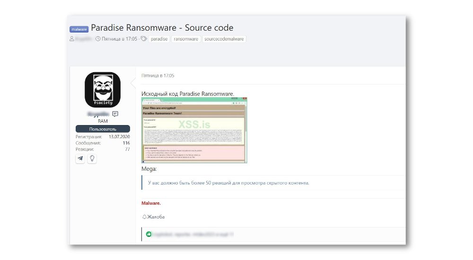Viewport: 473px width, 260px height.
Task: Open the fsociety avatar profile
Action: tap(103, 90)
